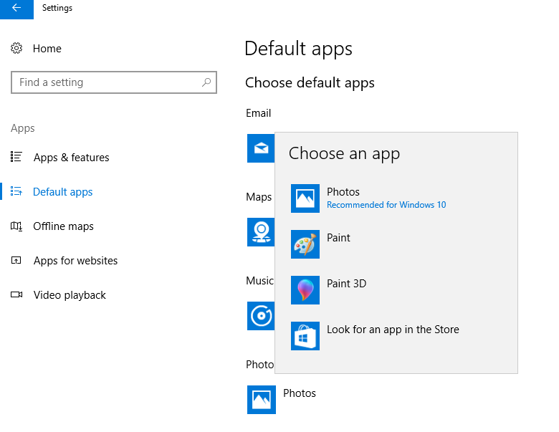Click the back arrow in title bar

pos(16,9)
